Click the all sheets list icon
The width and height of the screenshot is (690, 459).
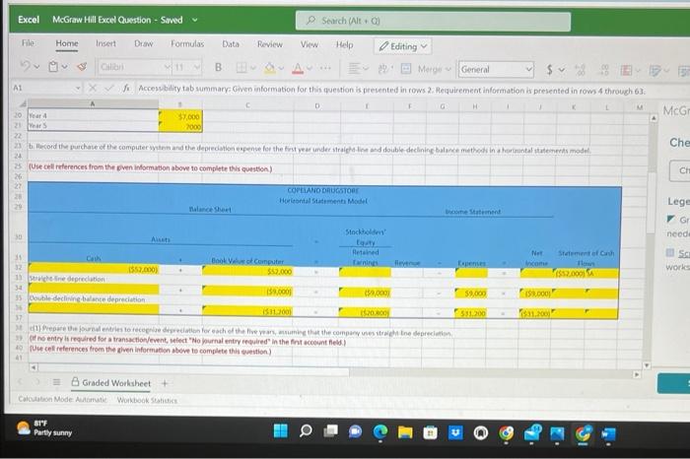(56, 382)
